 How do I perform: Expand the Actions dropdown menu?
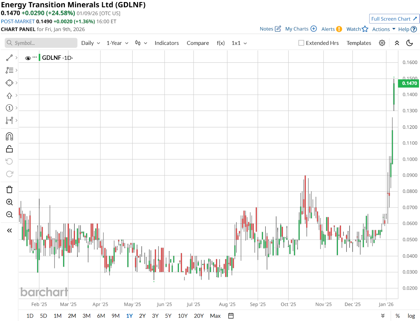tap(384, 29)
